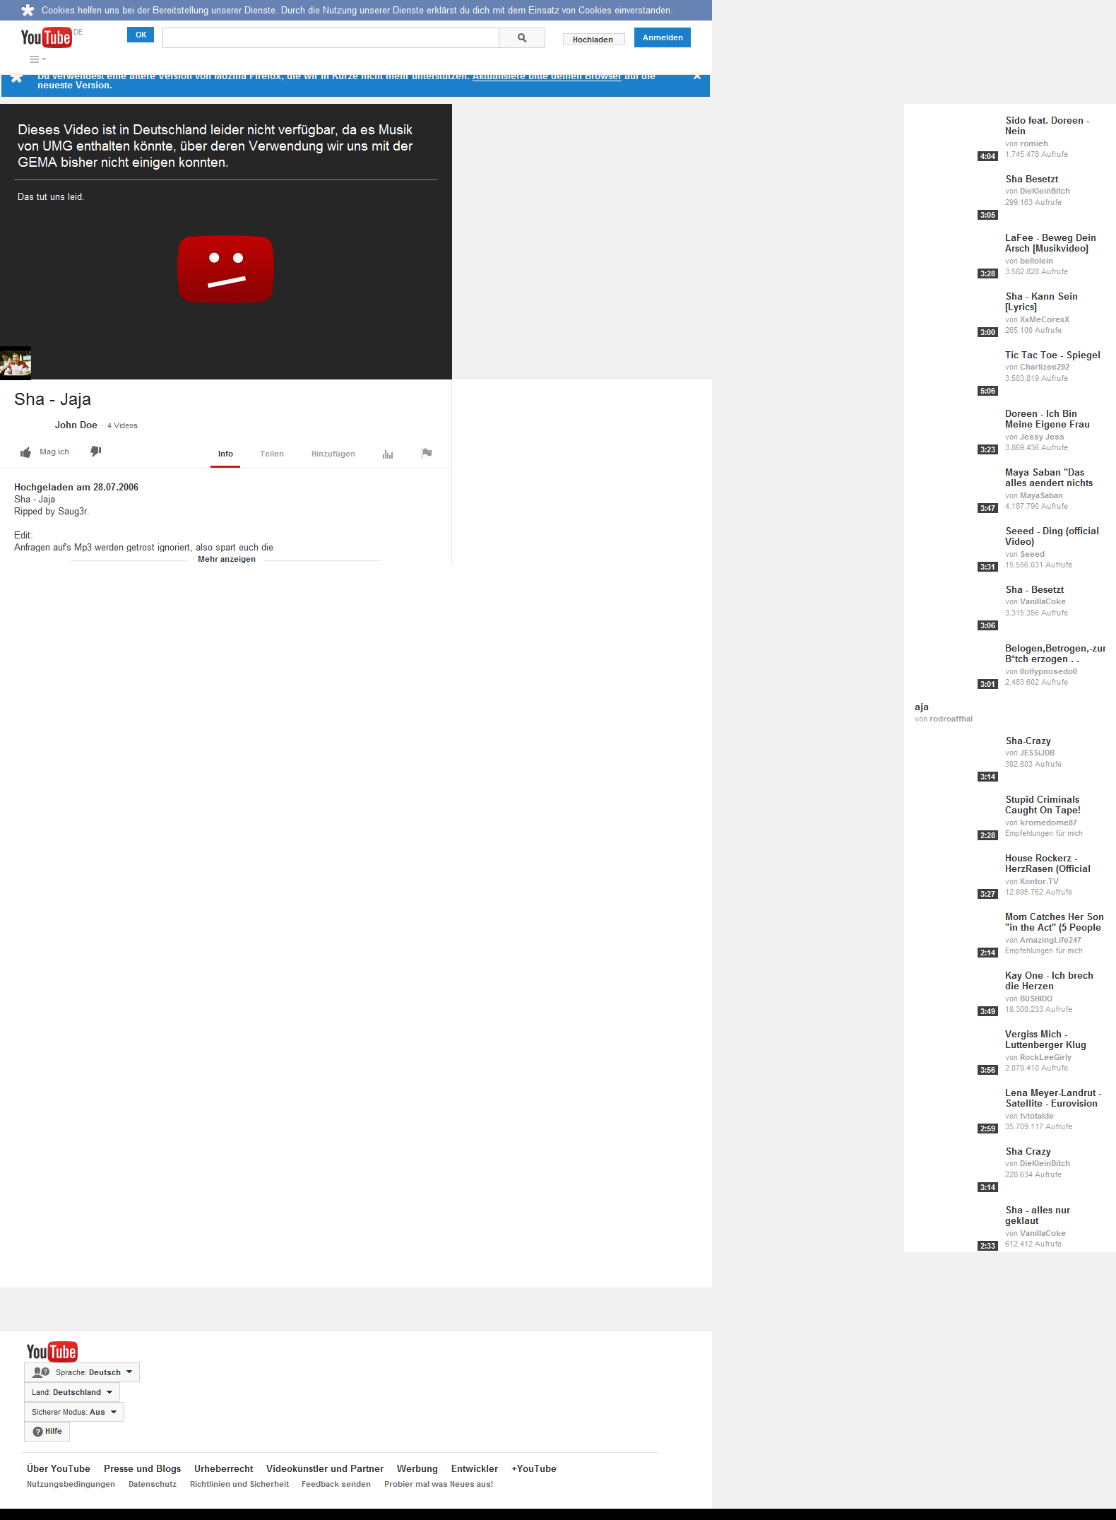Focus the search input field
The height and width of the screenshot is (1520, 1116).
point(331,38)
